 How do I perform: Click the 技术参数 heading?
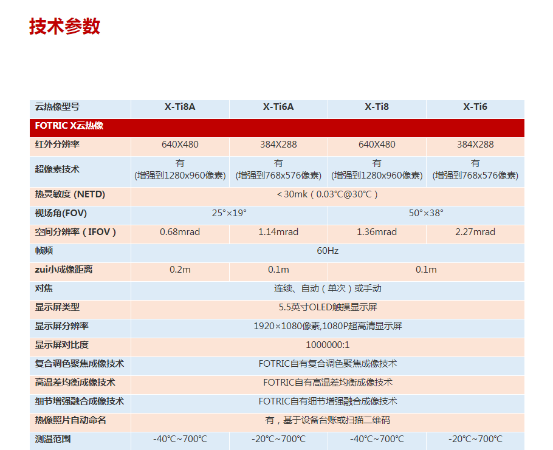(x=64, y=26)
